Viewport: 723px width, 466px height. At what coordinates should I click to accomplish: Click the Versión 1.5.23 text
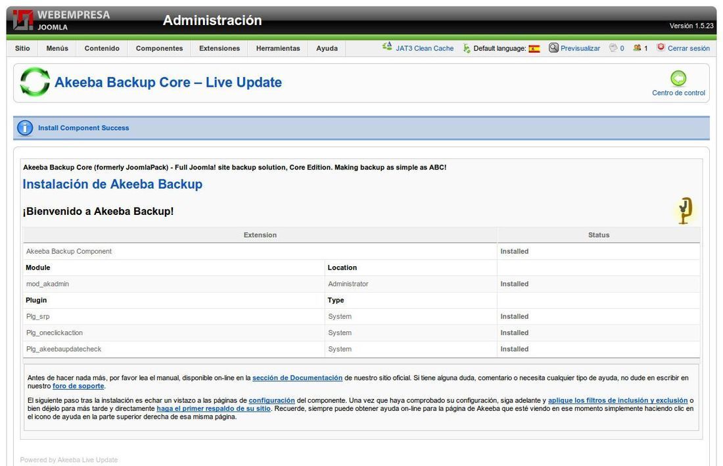[691, 26]
